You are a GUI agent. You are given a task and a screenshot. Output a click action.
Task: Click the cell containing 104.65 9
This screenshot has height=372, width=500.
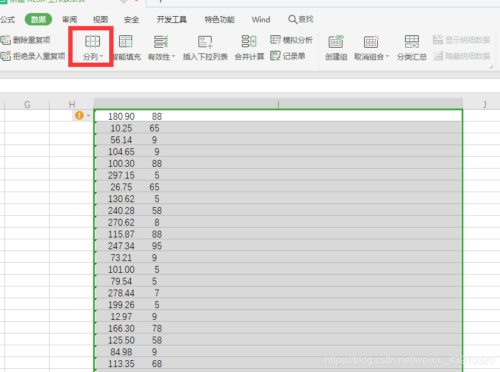tap(279, 151)
